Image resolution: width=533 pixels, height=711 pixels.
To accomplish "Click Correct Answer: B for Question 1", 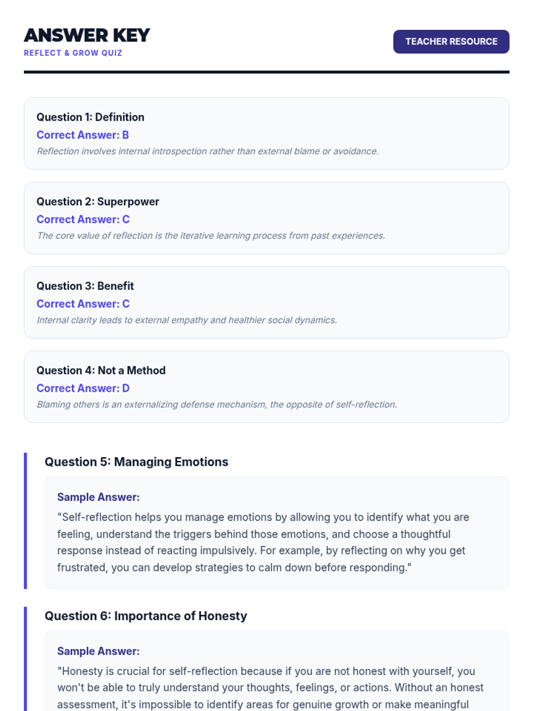I will click(83, 135).
